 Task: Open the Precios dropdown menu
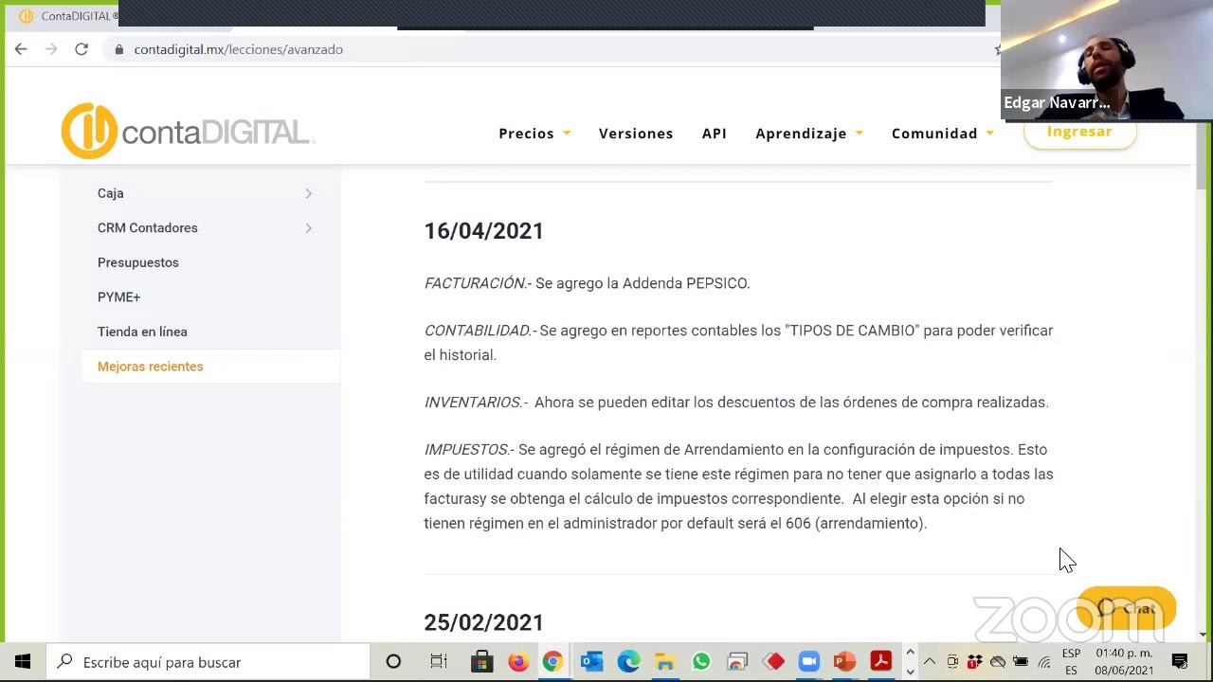click(x=534, y=134)
